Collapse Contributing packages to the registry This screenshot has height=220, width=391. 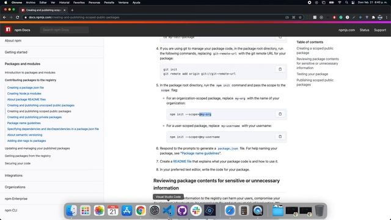click(x=31, y=80)
